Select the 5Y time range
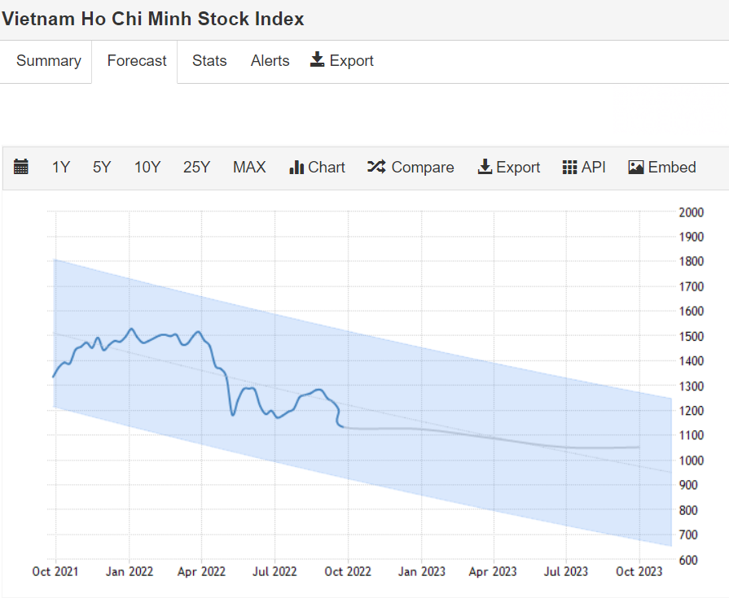Viewport: 729px width, 611px height. point(102,167)
